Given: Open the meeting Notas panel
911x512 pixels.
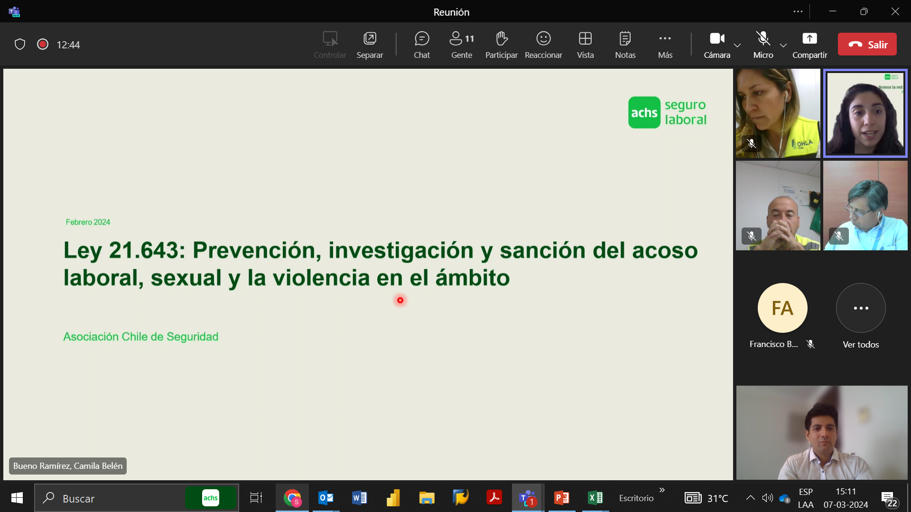Looking at the screenshot, I should click(x=625, y=44).
